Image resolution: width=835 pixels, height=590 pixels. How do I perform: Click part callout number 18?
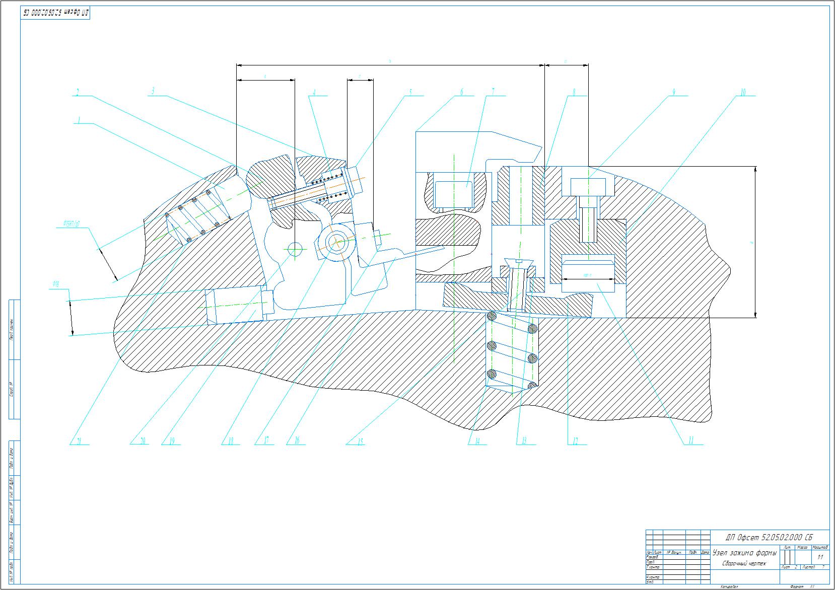(231, 441)
